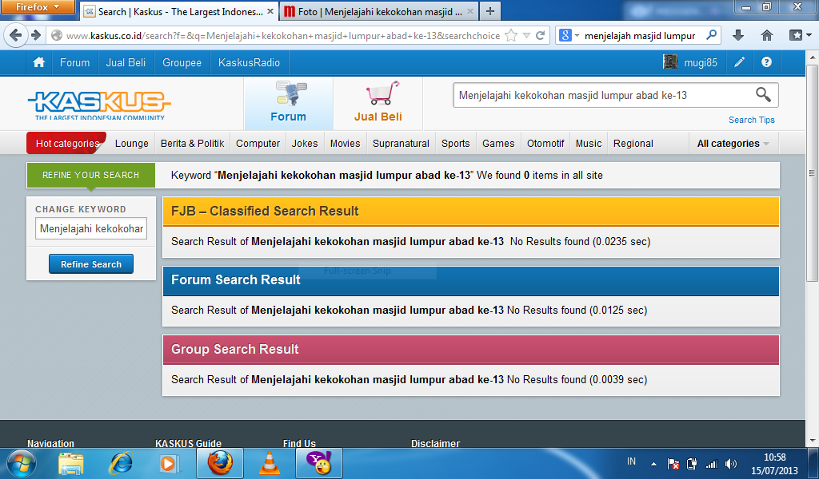Open the Firefox application menu
Screen dimensions: 819x479
point(38,7)
